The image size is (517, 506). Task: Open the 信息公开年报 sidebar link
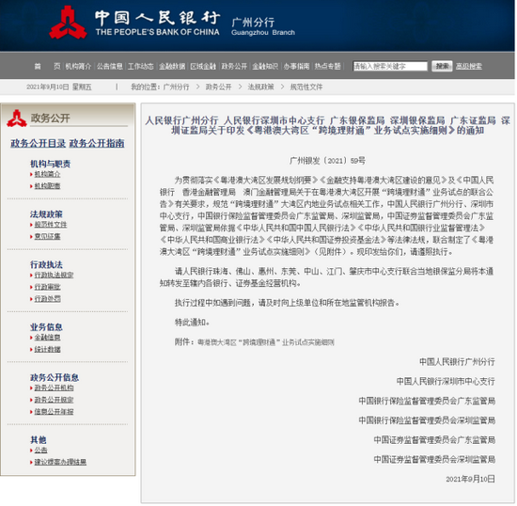pyautogui.click(x=54, y=412)
